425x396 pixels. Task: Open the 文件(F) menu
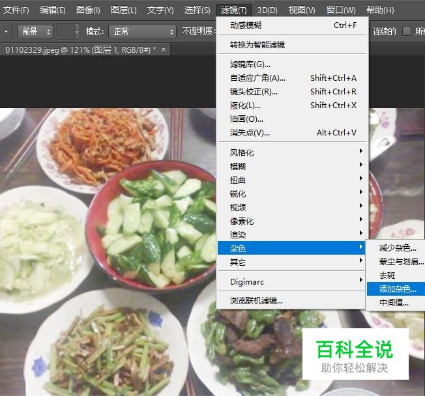(16, 10)
